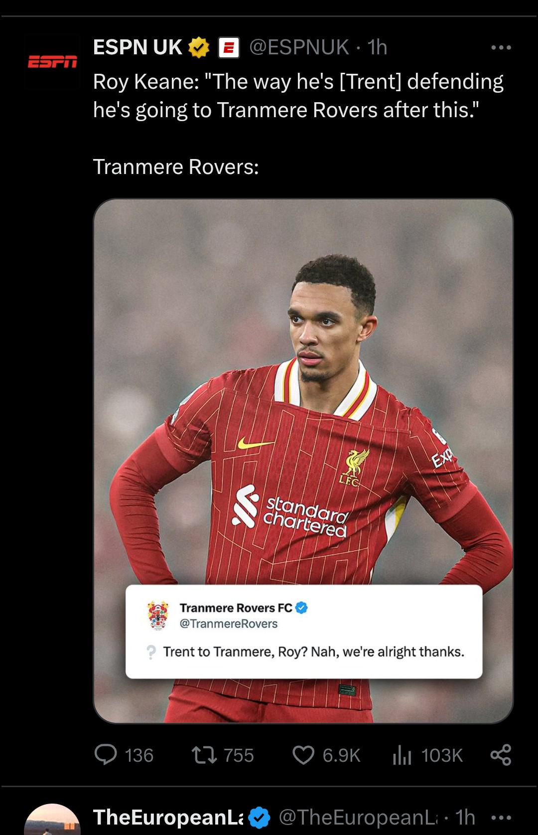Open the ESPN UK profile avatar
Viewport: 538px width, 835px height.
point(52,62)
